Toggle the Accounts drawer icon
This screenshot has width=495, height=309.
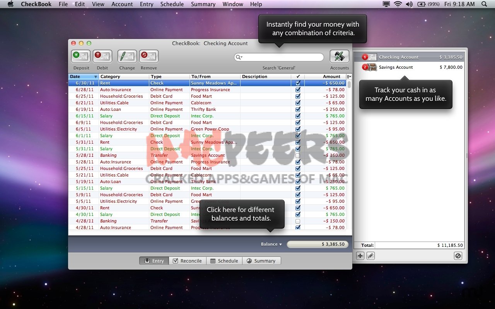coord(339,56)
